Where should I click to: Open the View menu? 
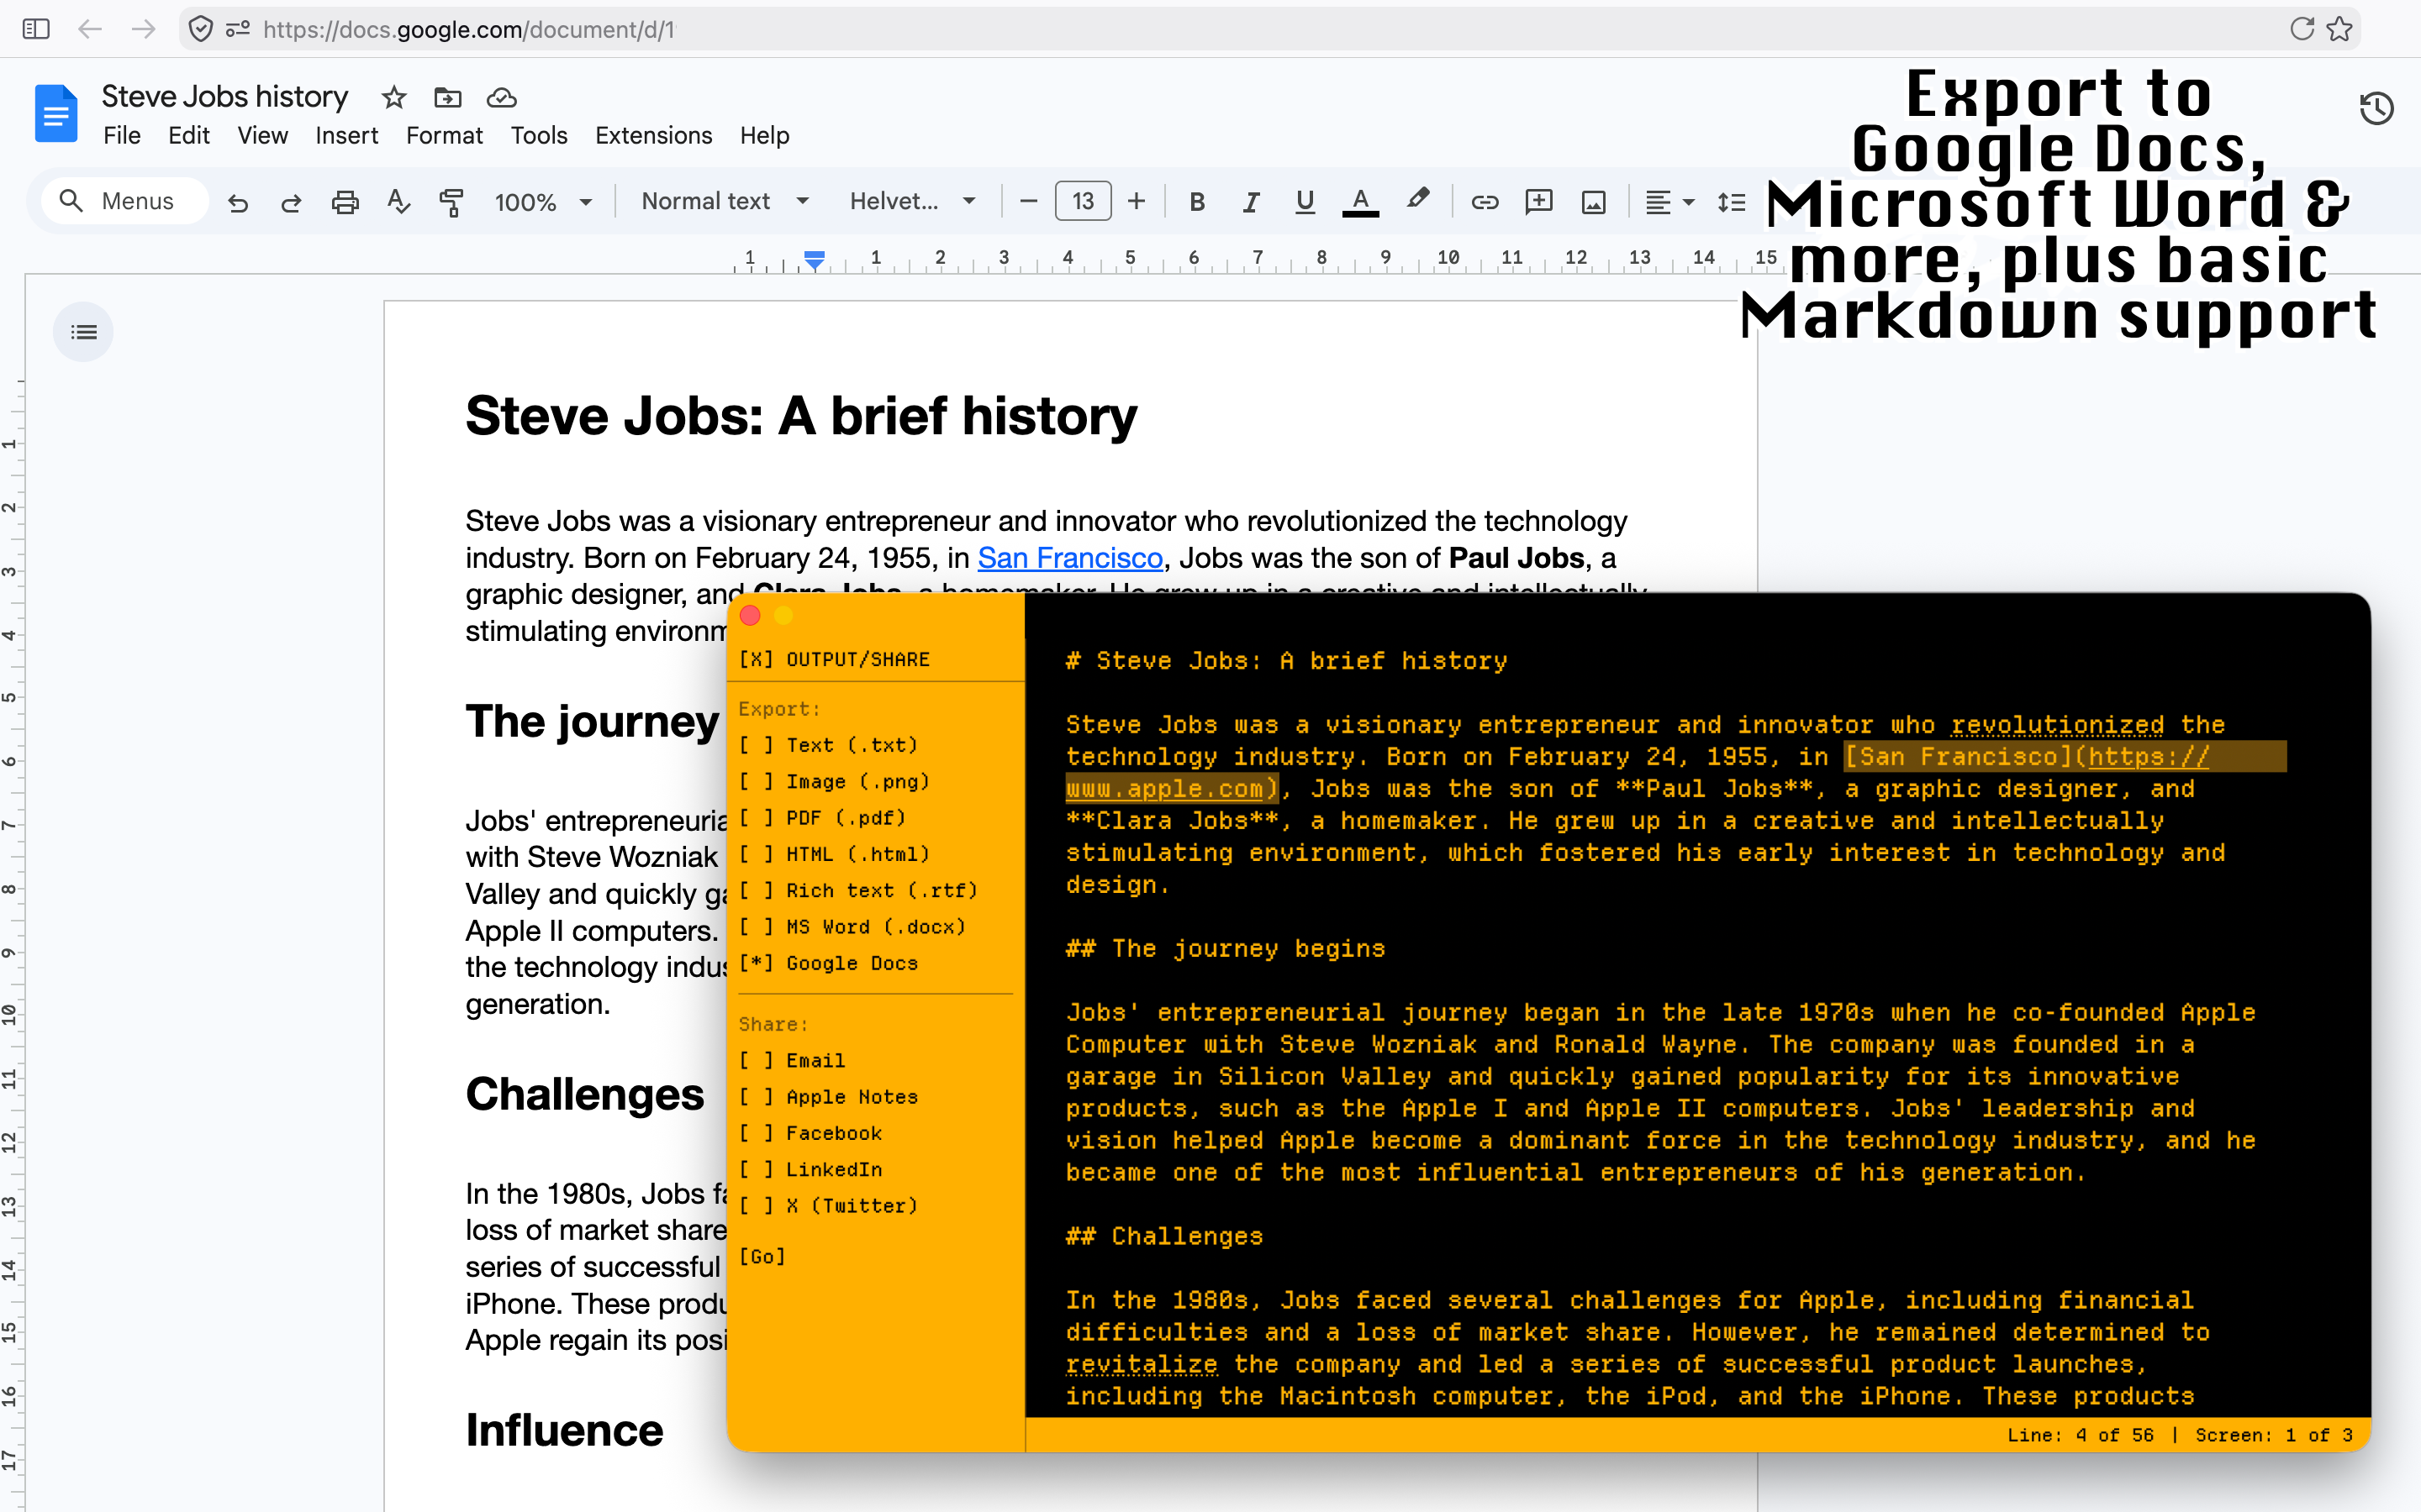click(x=262, y=136)
